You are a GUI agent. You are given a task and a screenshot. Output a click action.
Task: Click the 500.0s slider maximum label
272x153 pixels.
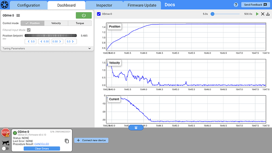coord(248,14)
